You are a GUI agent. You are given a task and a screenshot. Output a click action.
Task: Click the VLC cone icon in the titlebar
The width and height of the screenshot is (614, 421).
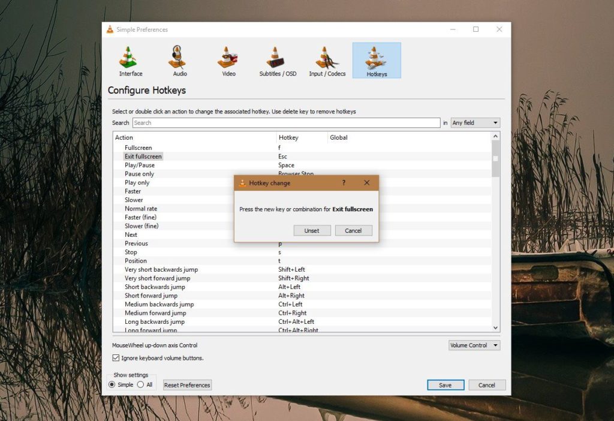coord(112,29)
